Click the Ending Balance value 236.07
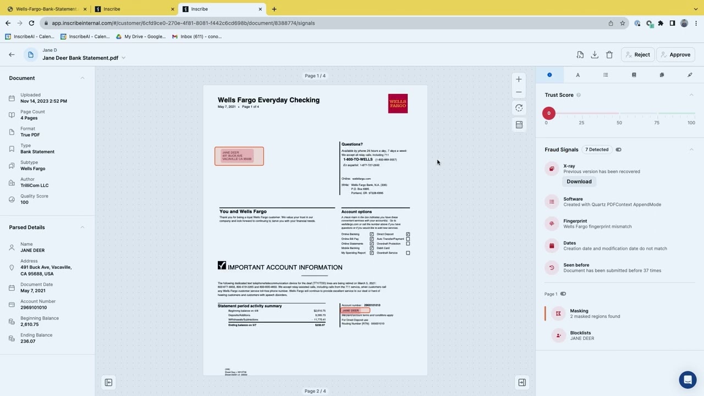 pos(28,341)
